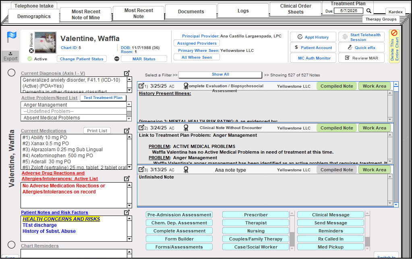Click the Treatment Plan magnifier icon

369,11
